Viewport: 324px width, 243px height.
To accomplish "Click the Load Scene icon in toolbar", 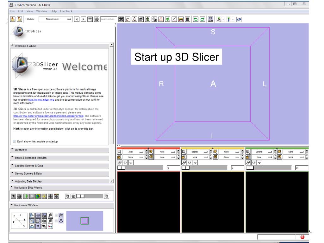I will click(13, 19).
